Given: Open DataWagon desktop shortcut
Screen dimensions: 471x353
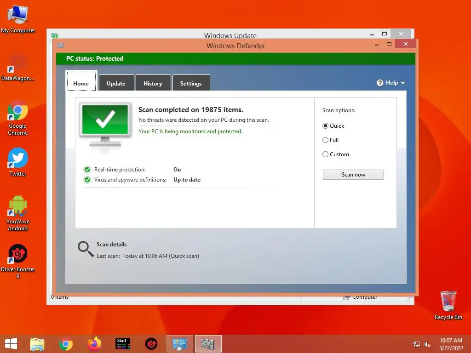Looking at the screenshot, I should pos(17,67).
